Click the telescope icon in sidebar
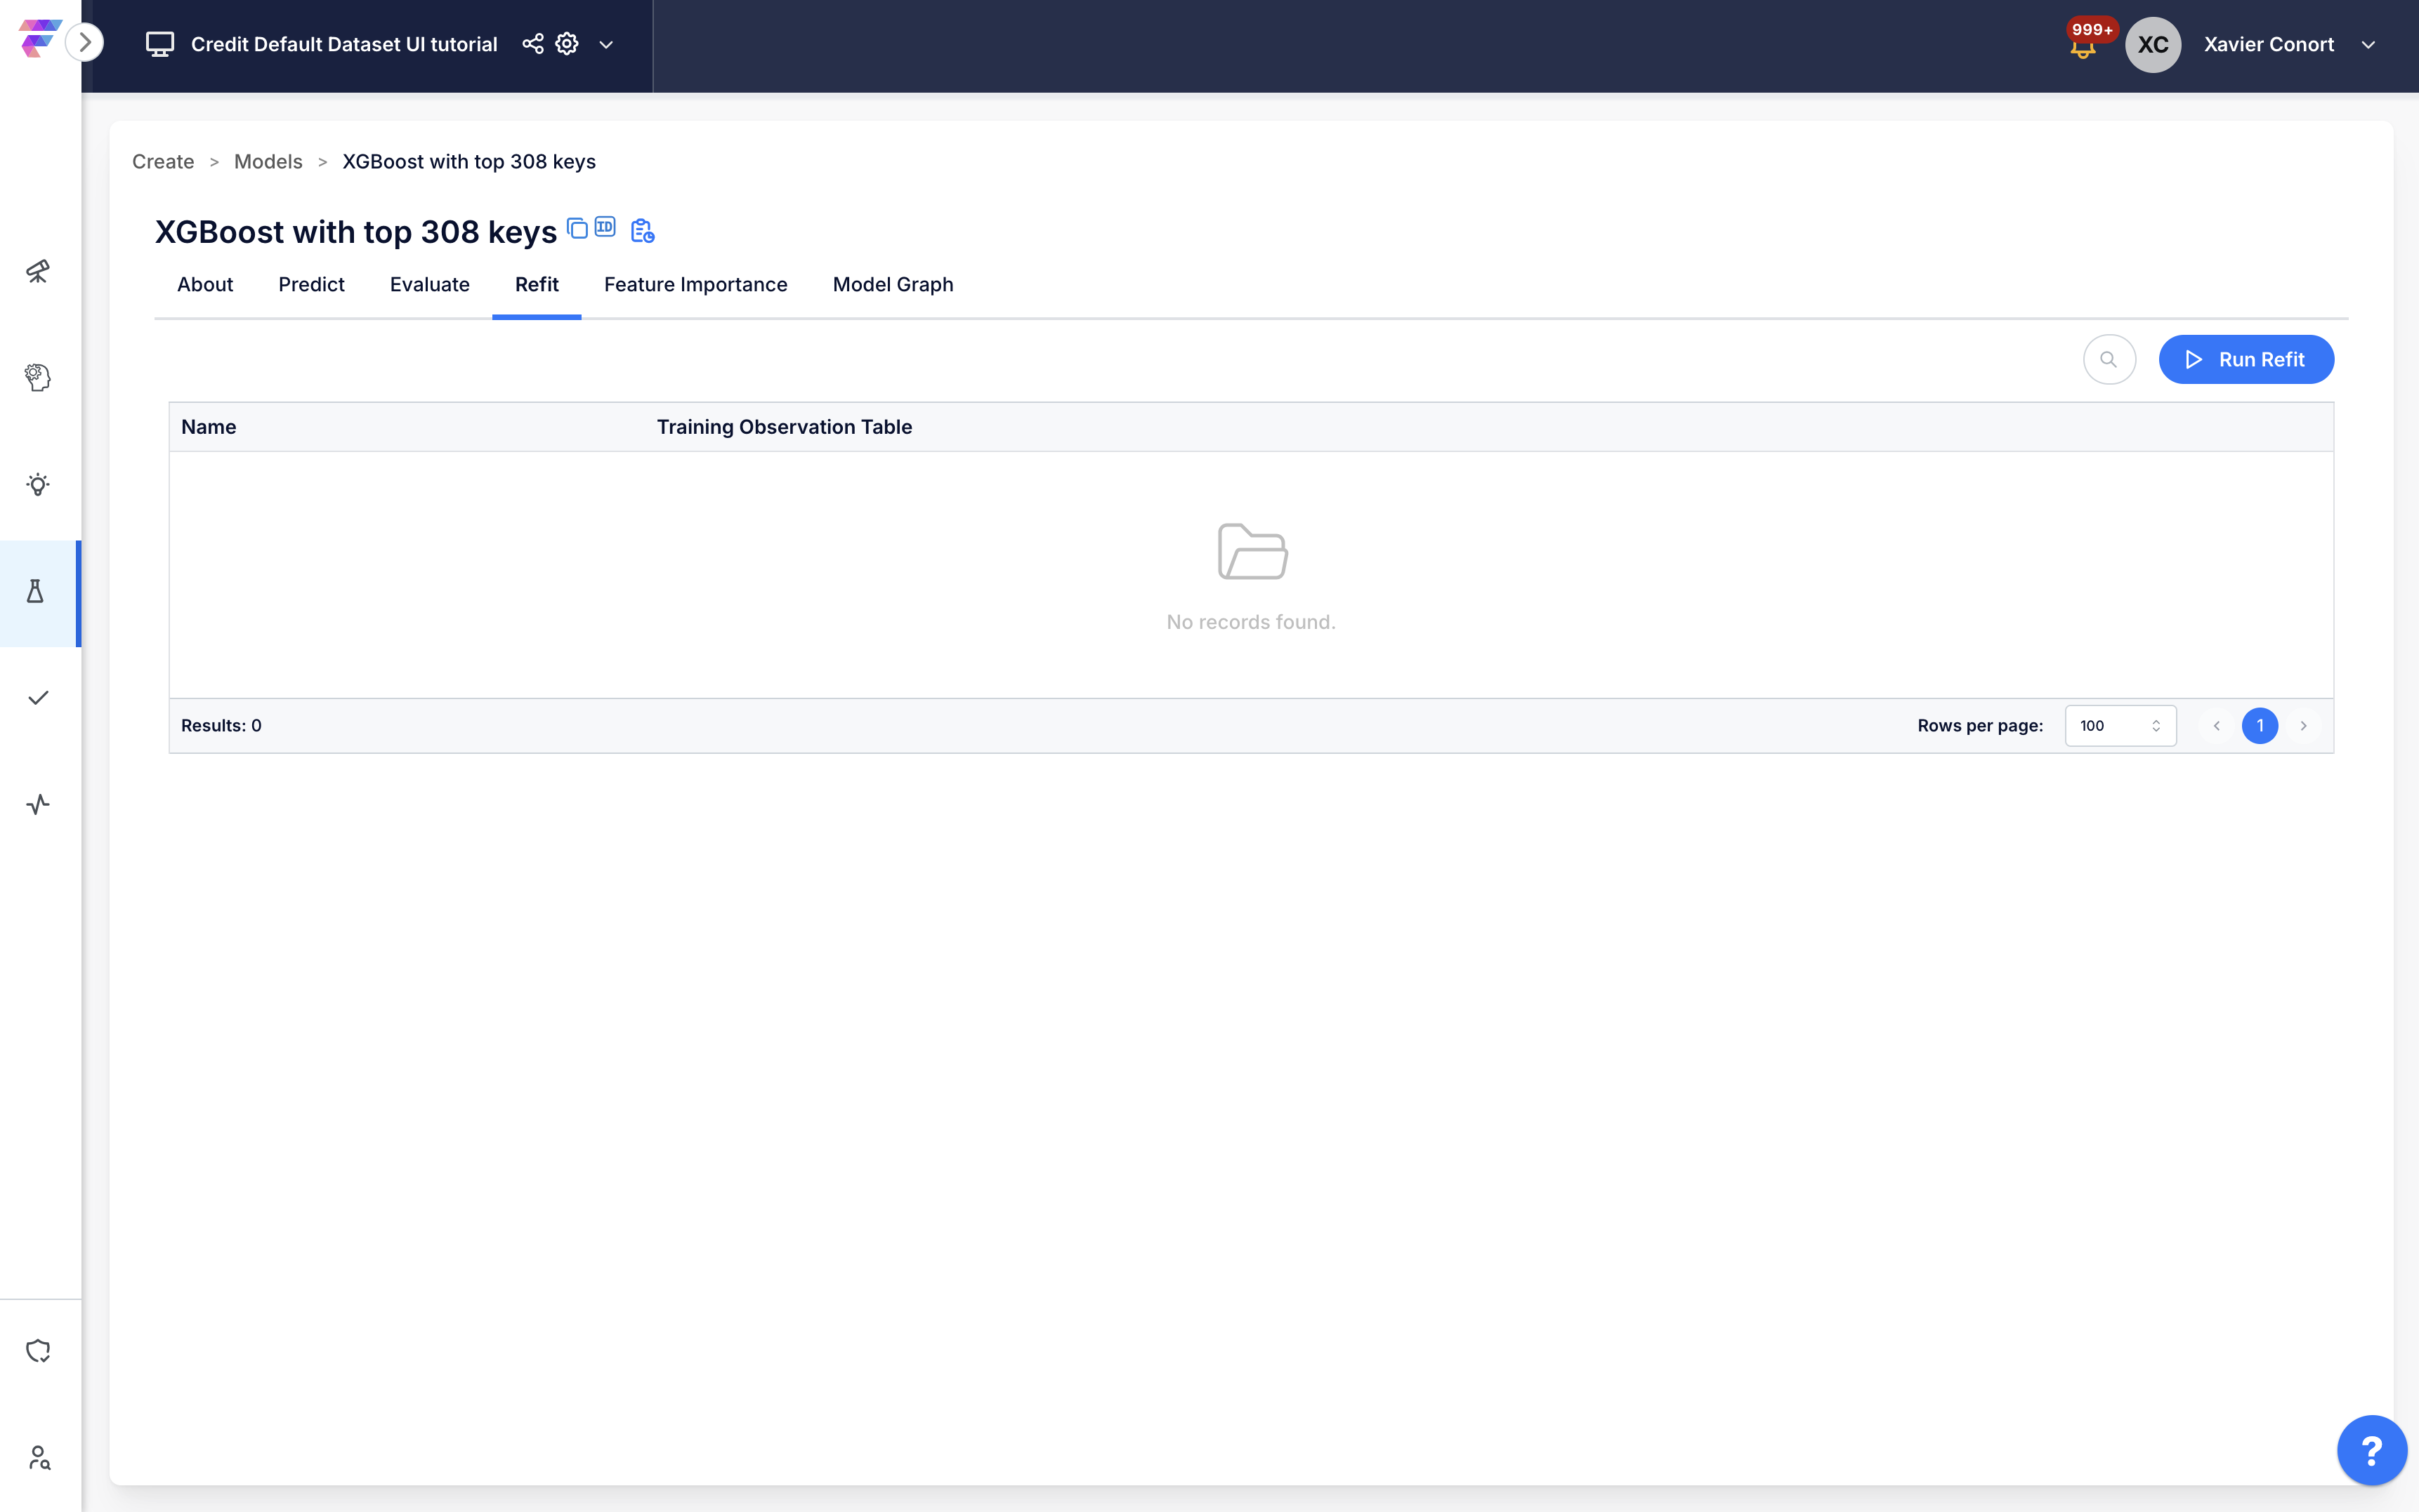The width and height of the screenshot is (2419, 1512). pos(38,271)
